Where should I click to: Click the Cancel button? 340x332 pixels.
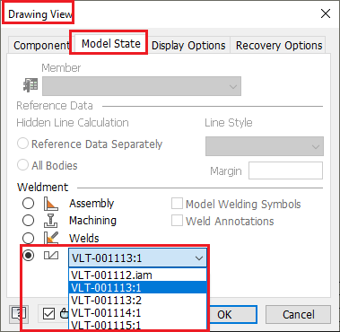pos(298,314)
